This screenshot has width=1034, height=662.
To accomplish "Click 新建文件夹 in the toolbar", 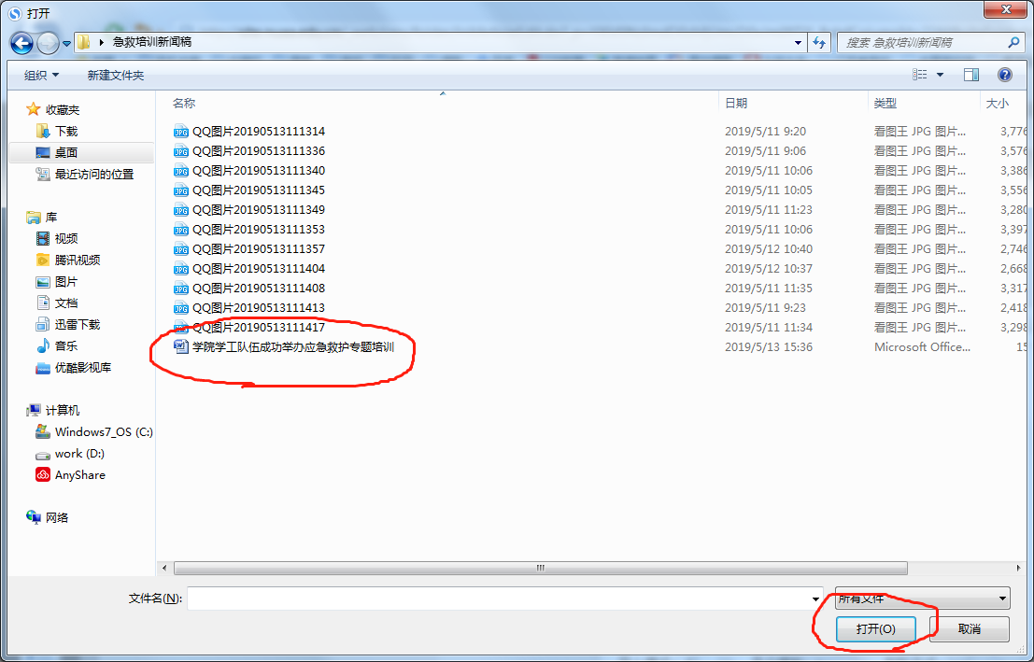I will point(116,75).
